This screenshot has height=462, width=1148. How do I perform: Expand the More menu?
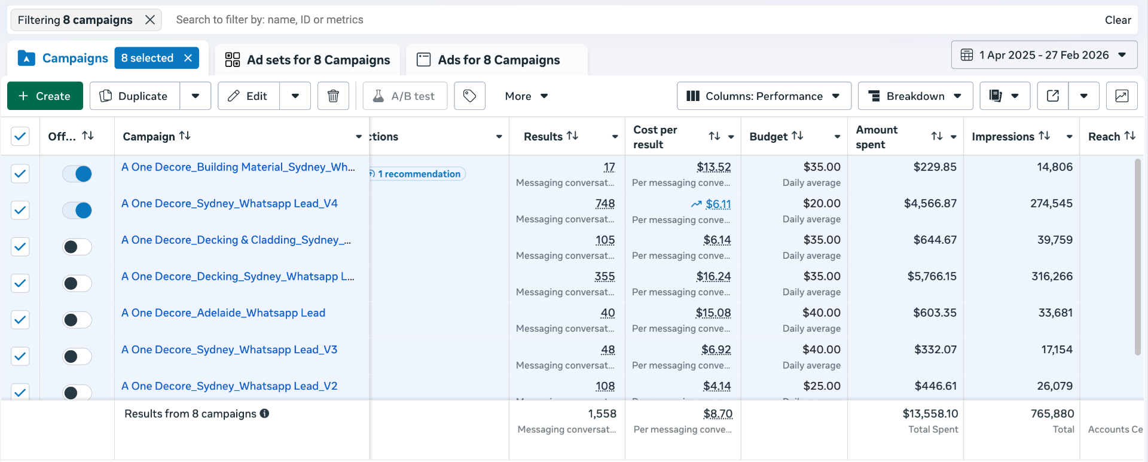[526, 96]
